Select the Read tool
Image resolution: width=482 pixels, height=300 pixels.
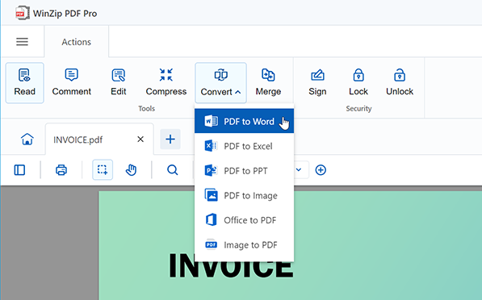pos(24,83)
